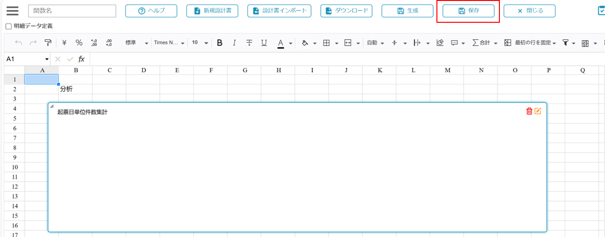This screenshot has height=237, width=605.
Task: Apply yen currency format
Action: (x=64, y=43)
